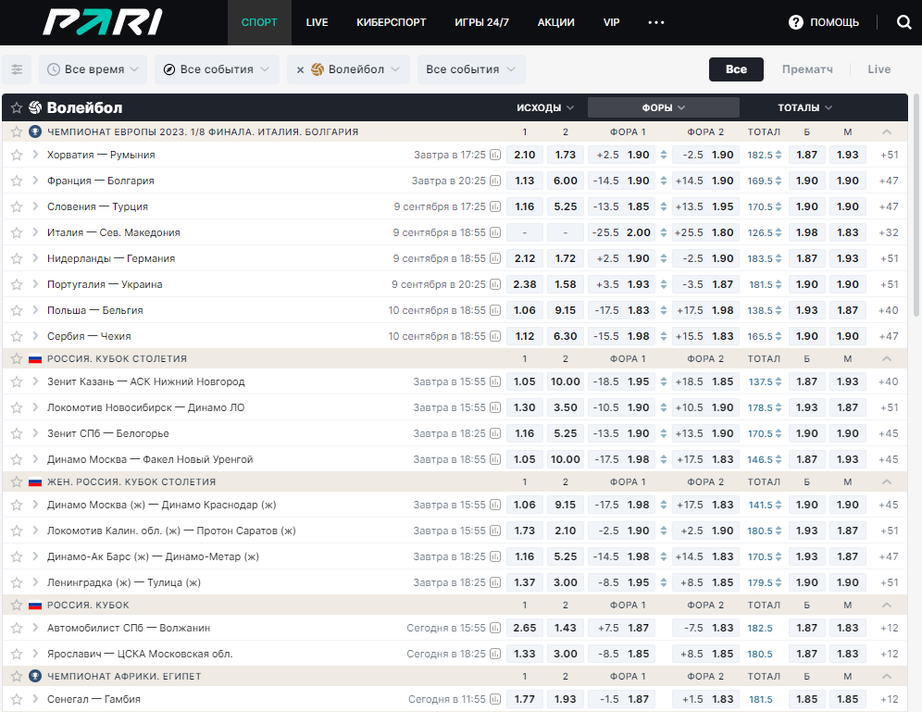Image resolution: width=922 pixels, height=712 pixels.
Task: Open the СПОРТ navigation tab
Action: point(259,22)
